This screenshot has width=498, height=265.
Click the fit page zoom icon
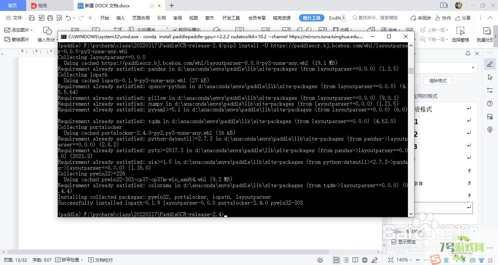pyautogui.click(x=391, y=260)
